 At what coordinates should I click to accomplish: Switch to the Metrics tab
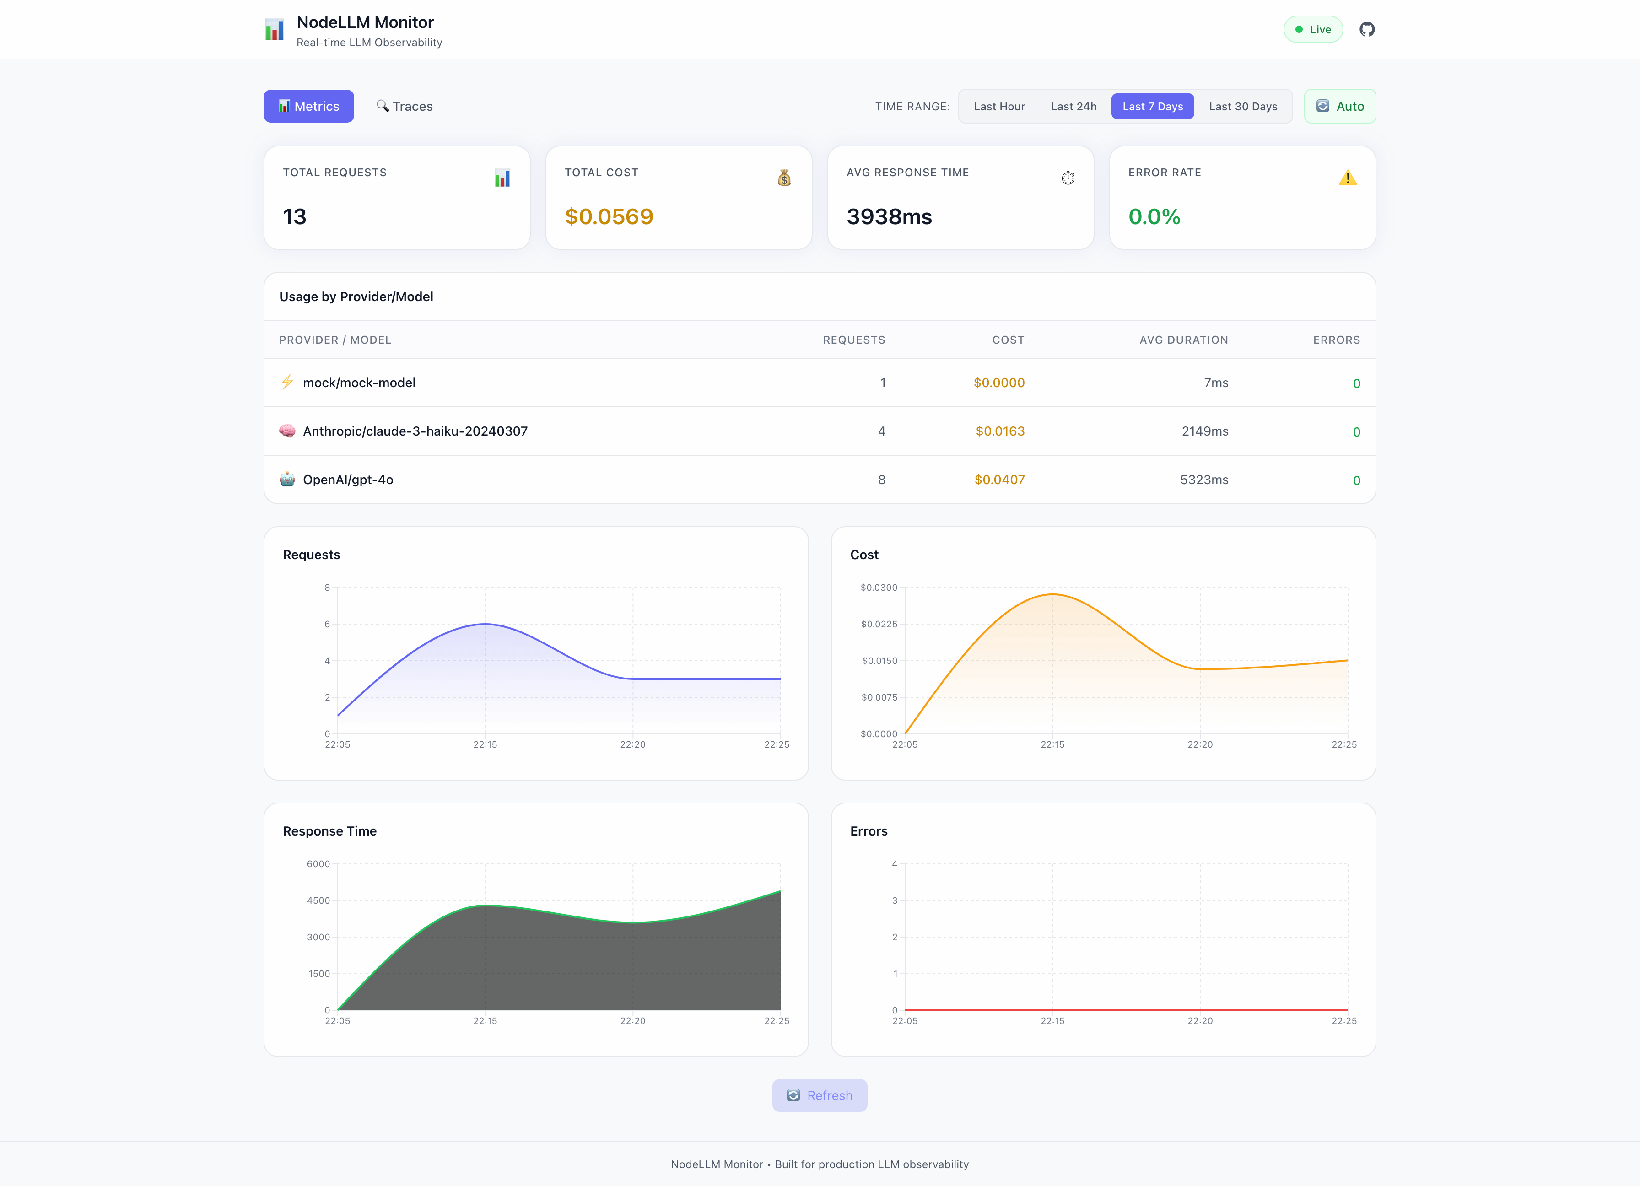[309, 106]
